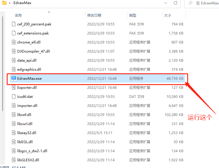Click the libEGL.dll file icon
Image resolution: width=219 pixels, height=168 pixels.
tap(14, 142)
